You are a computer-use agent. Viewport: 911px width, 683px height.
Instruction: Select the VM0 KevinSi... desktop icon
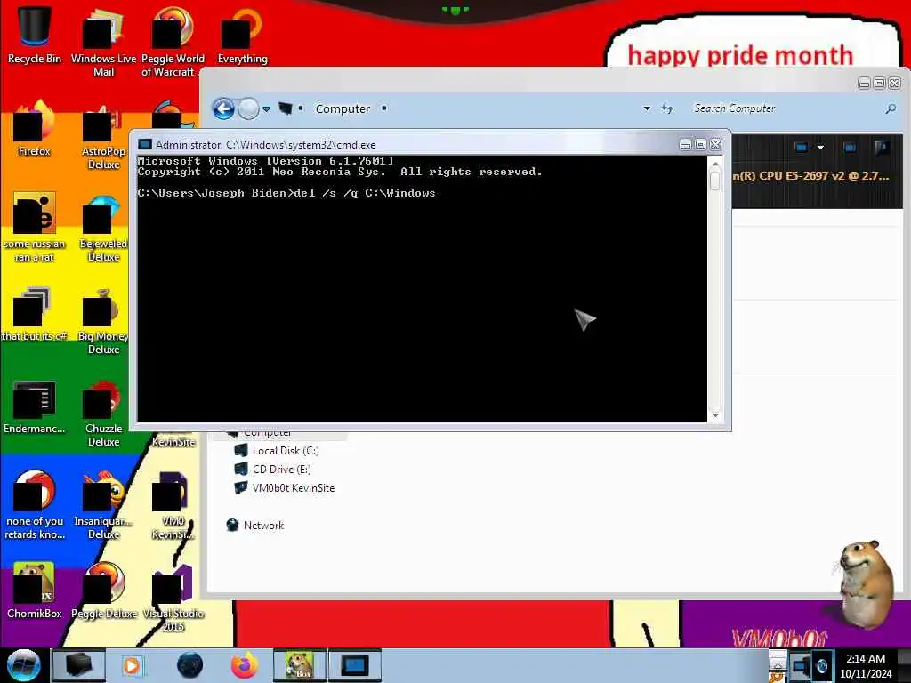[x=173, y=504]
